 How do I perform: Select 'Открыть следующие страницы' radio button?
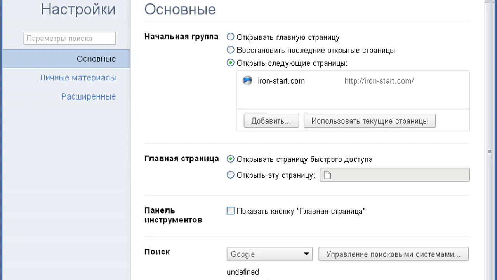point(231,63)
